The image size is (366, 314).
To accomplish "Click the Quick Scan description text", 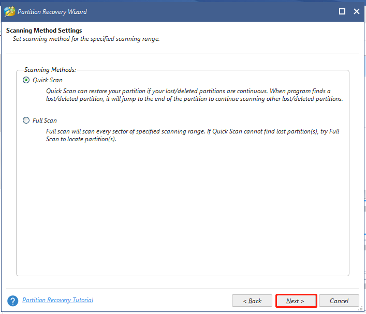I will point(194,95).
